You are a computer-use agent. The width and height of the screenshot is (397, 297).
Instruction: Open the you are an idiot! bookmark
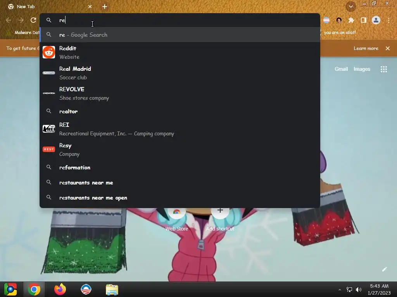[340, 32]
